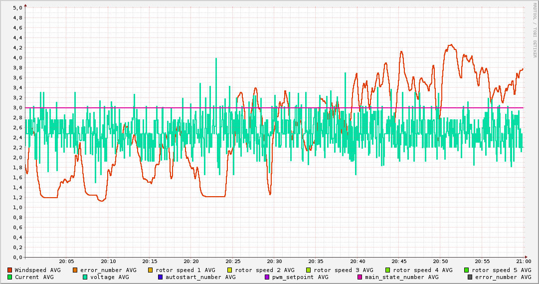Click the 20:30 time axis label
Screen dimensions: 539x284
[x=274, y=261]
